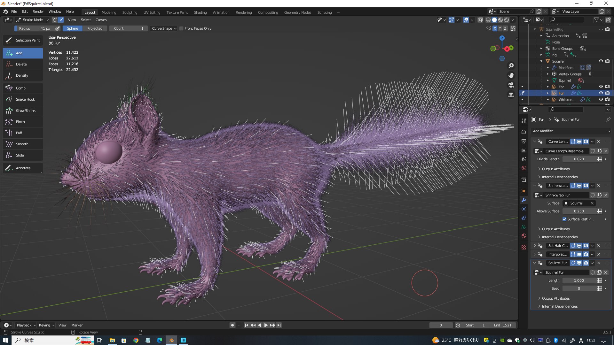Image resolution: width=614 pixels, height=345 pixels.
Task: Select the Grow/Shrink tool
Action: pos(23,111)
